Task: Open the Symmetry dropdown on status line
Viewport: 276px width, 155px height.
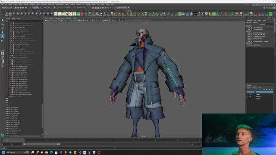Action: [x=80, y=8]
